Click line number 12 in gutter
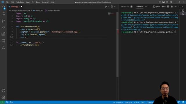The width and height of the screenshot is (186, 104). [x=11, y=42]
